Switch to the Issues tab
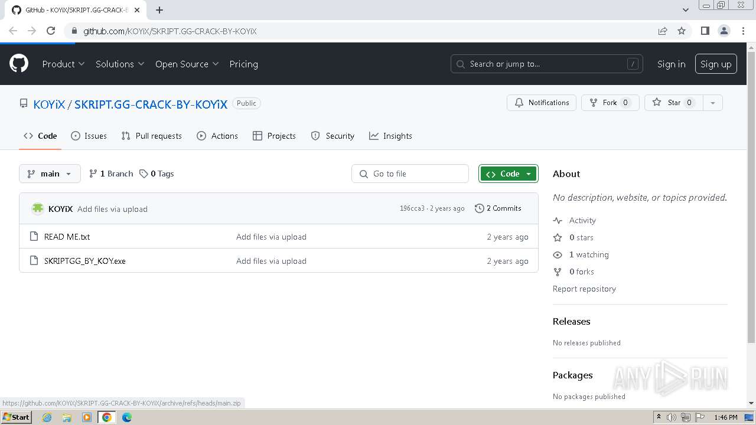This screenshot has height=425, width=756. coord(89,136)
